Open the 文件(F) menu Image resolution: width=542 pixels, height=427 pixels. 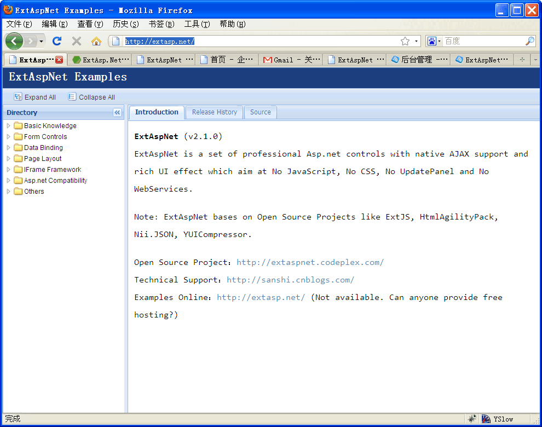[19, 24]
